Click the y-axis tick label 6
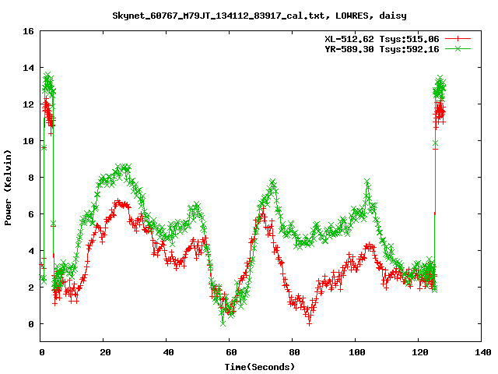The image size is (498, 374). click(31, 214)
